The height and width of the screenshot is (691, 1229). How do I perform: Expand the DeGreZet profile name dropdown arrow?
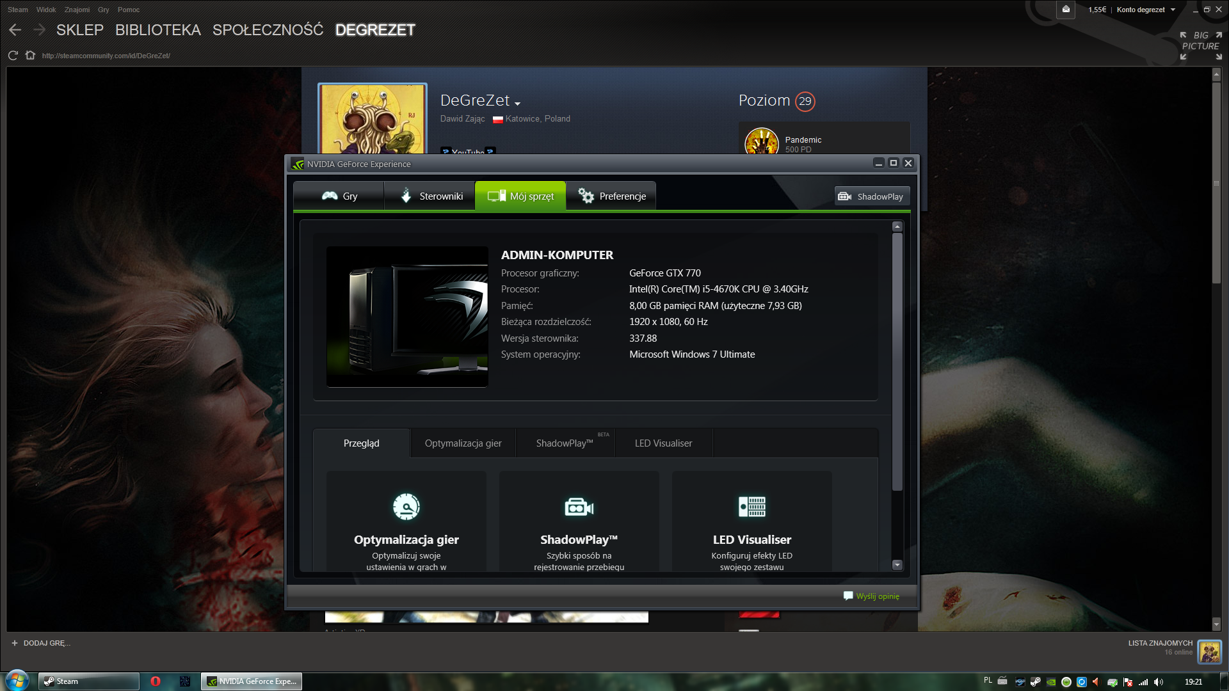click(x=517, y=104)
